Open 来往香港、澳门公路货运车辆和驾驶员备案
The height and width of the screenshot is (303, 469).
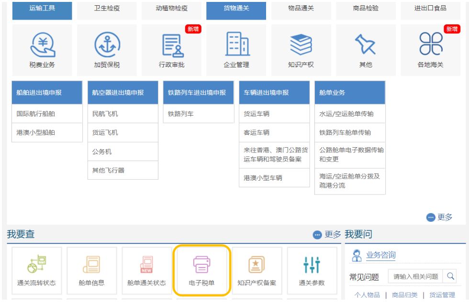click(x=274, y=155)
